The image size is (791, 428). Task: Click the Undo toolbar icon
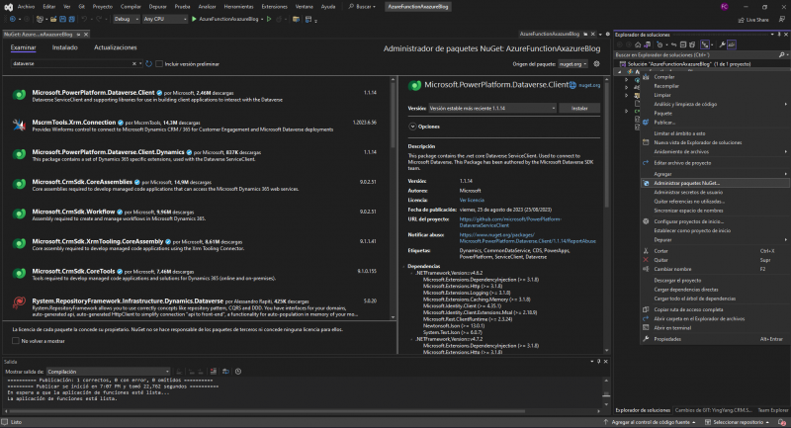pos(84,19)
